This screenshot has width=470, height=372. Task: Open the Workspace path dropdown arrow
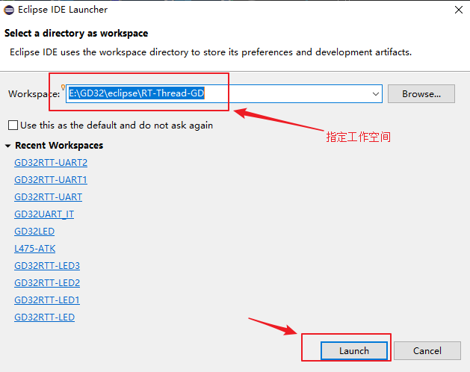(x=376, y=94)
